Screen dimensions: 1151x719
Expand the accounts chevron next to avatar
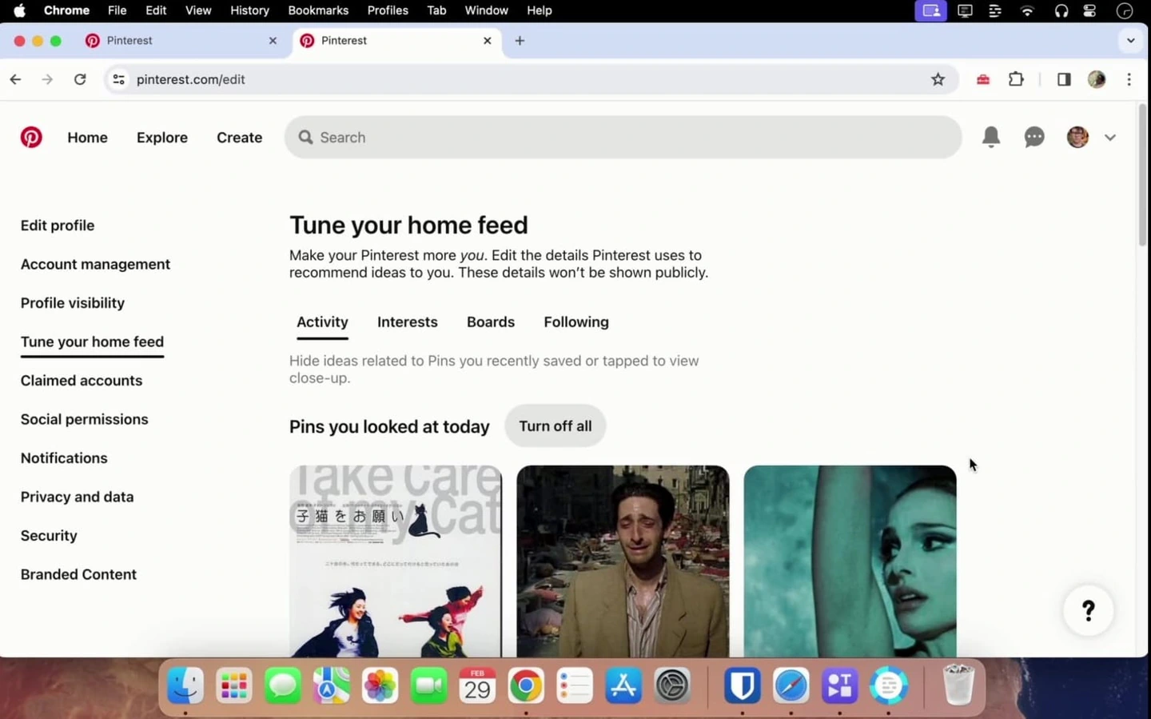click(1110, 138)
